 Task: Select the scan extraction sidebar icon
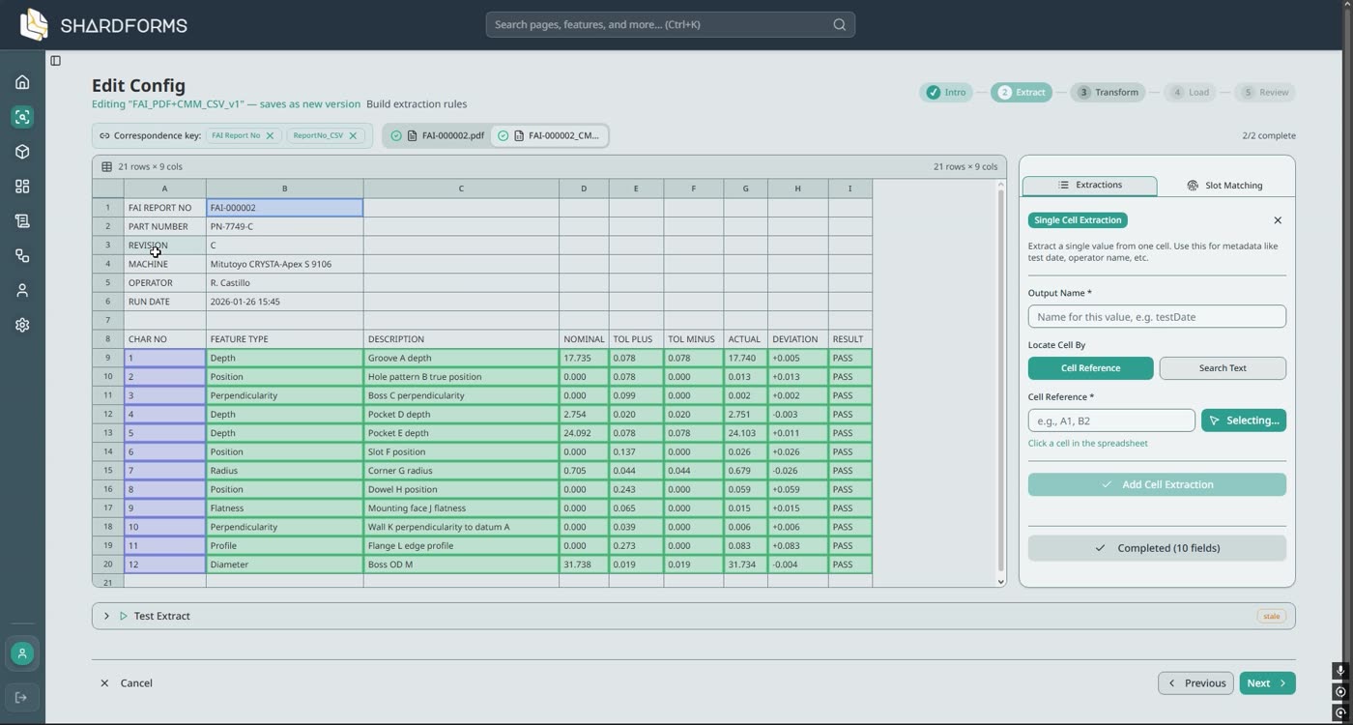22,117
